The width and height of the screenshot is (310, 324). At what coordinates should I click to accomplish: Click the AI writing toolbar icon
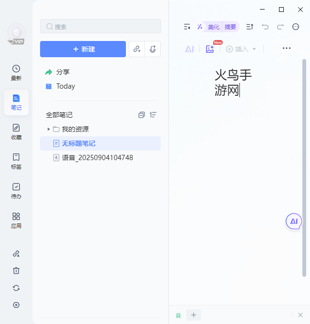[x=189, y=49]
